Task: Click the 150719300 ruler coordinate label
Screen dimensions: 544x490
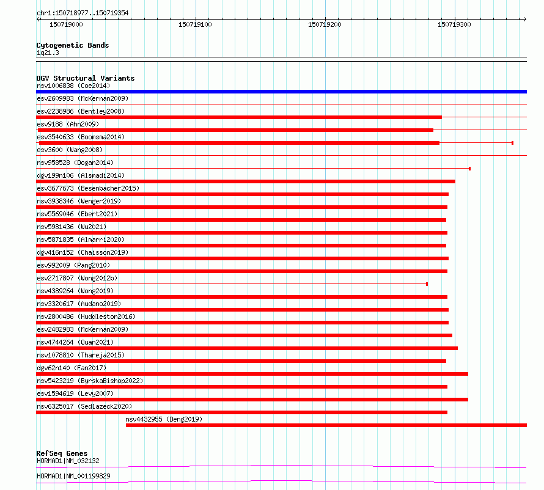Action: [x=454, y=24]
